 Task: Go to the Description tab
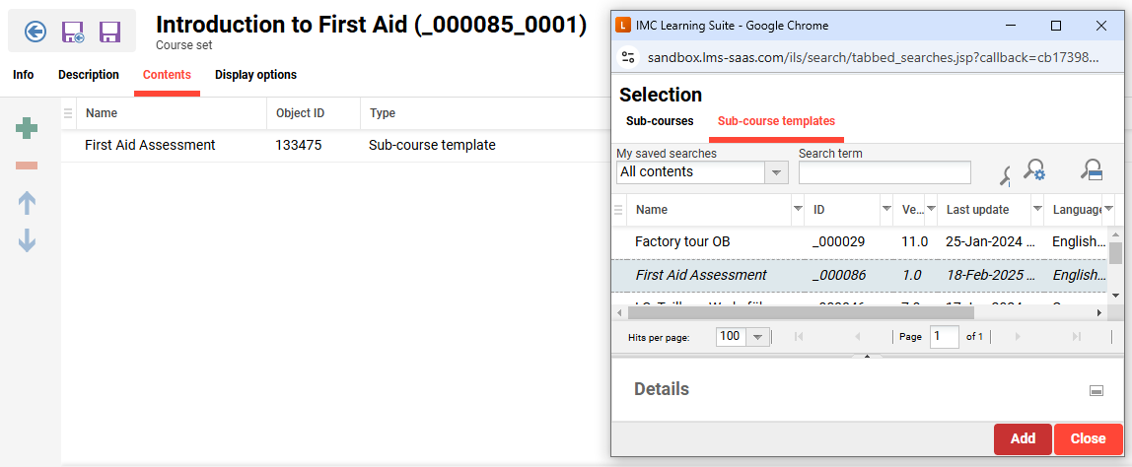point(89,75)
